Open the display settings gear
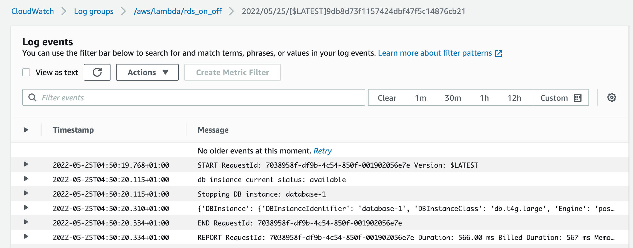This screenshot has width=633, height=248. pyautogui.click(x=611, y=98)
